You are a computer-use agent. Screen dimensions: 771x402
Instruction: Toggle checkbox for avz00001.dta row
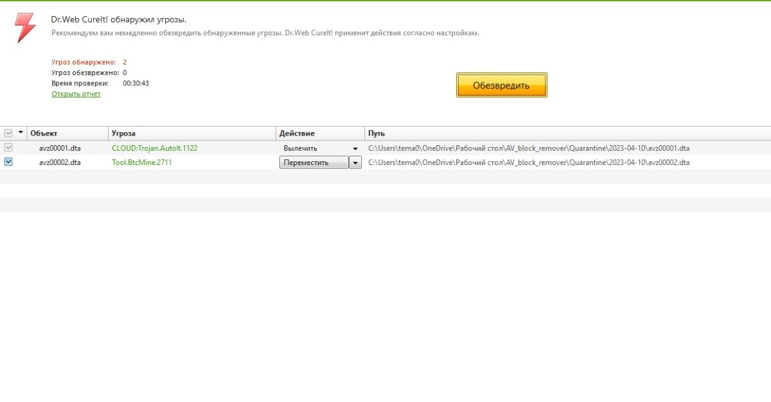(8, 148)
